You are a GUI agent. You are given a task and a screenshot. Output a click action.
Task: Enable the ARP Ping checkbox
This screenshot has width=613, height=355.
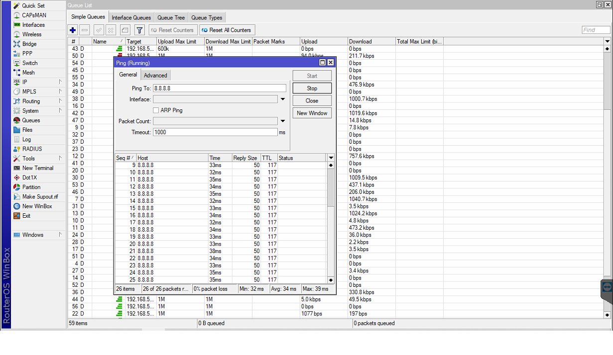click(x=156, y=110)
